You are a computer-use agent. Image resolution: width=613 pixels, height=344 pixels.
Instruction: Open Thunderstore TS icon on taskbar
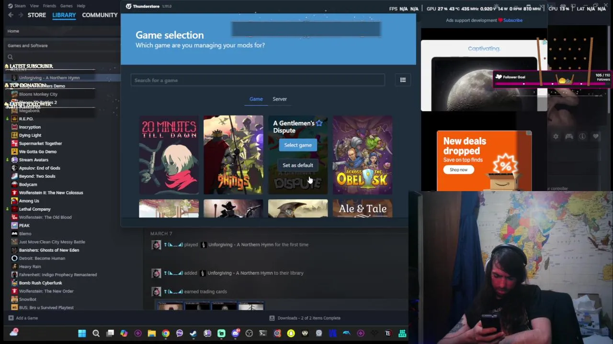pos(388,333)
